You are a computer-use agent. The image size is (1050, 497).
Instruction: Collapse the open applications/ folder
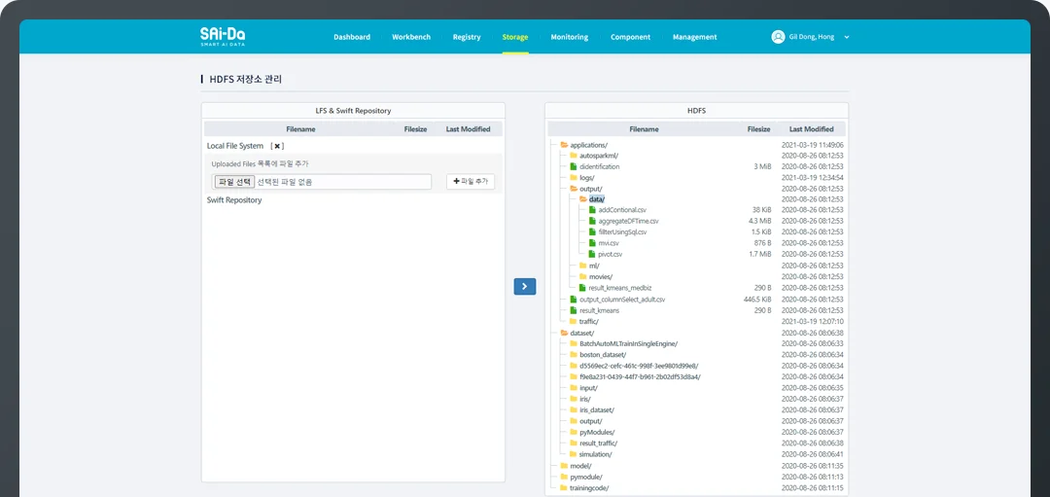(564, 145)
